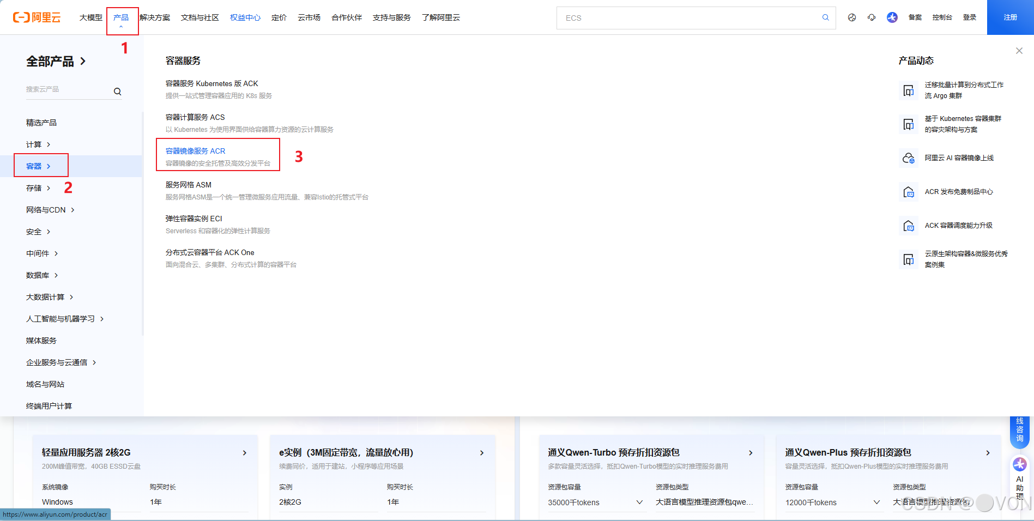Click icon beside Kubernetes disaster recovery news
Image resolution: width=1034 pixels, height=521 pixels.
(909, 124)
